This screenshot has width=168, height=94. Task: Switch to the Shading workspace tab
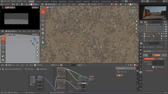[71, 2]
